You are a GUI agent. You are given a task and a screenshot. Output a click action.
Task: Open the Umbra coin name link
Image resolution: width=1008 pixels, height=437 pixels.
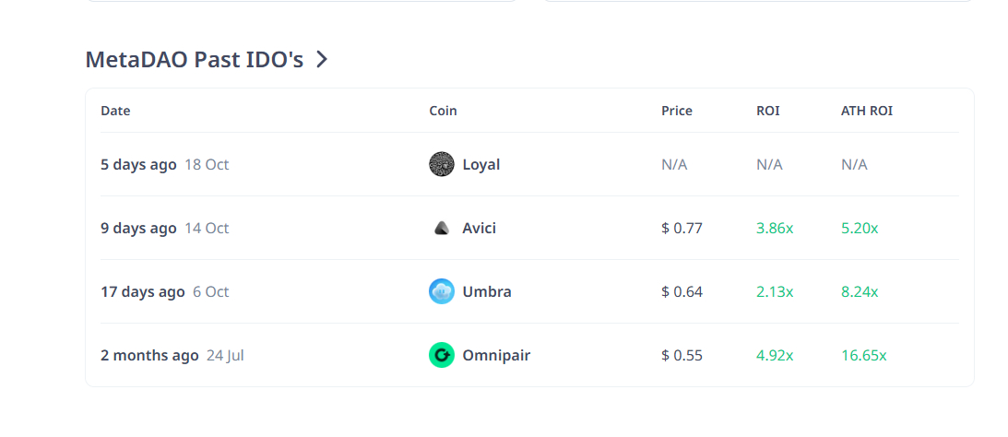pos(486,291)
